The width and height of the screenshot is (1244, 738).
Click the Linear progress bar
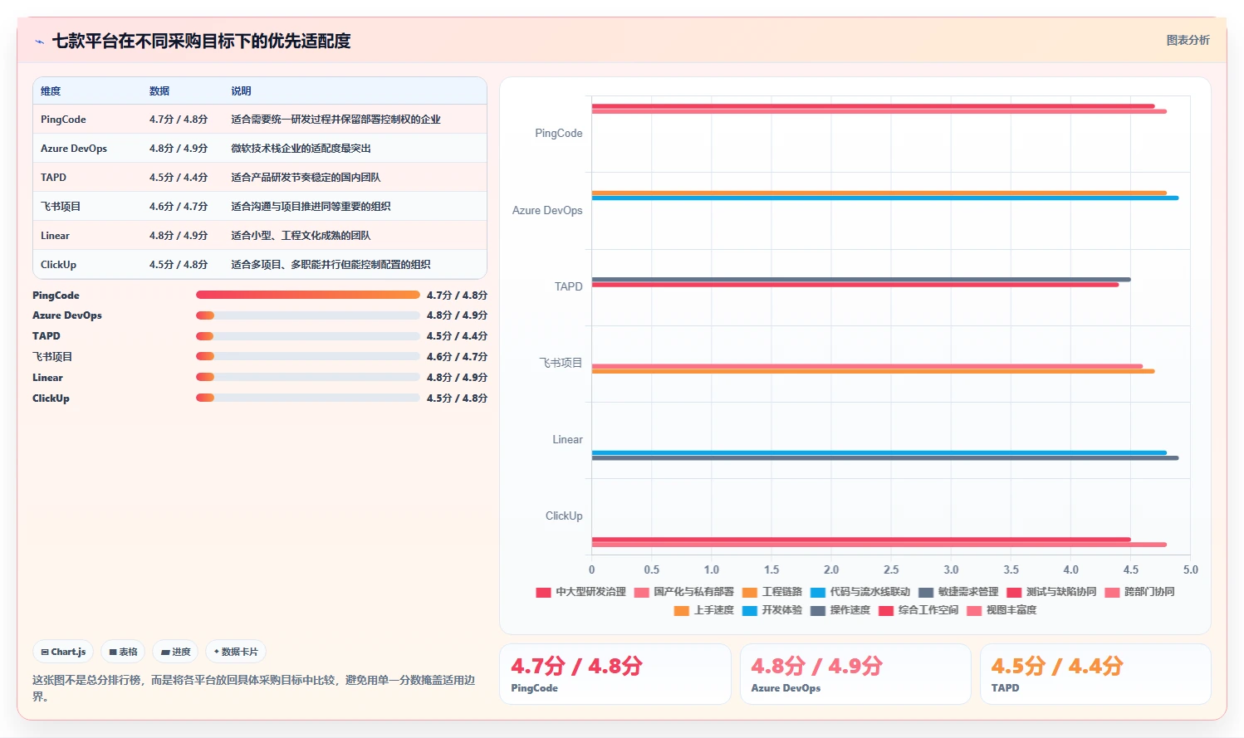coord(308,377)
